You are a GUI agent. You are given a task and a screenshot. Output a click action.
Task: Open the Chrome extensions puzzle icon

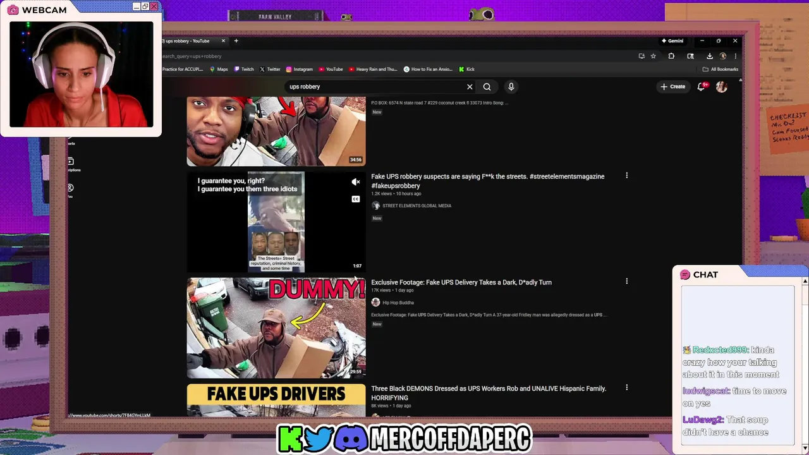tap(671, 56)
